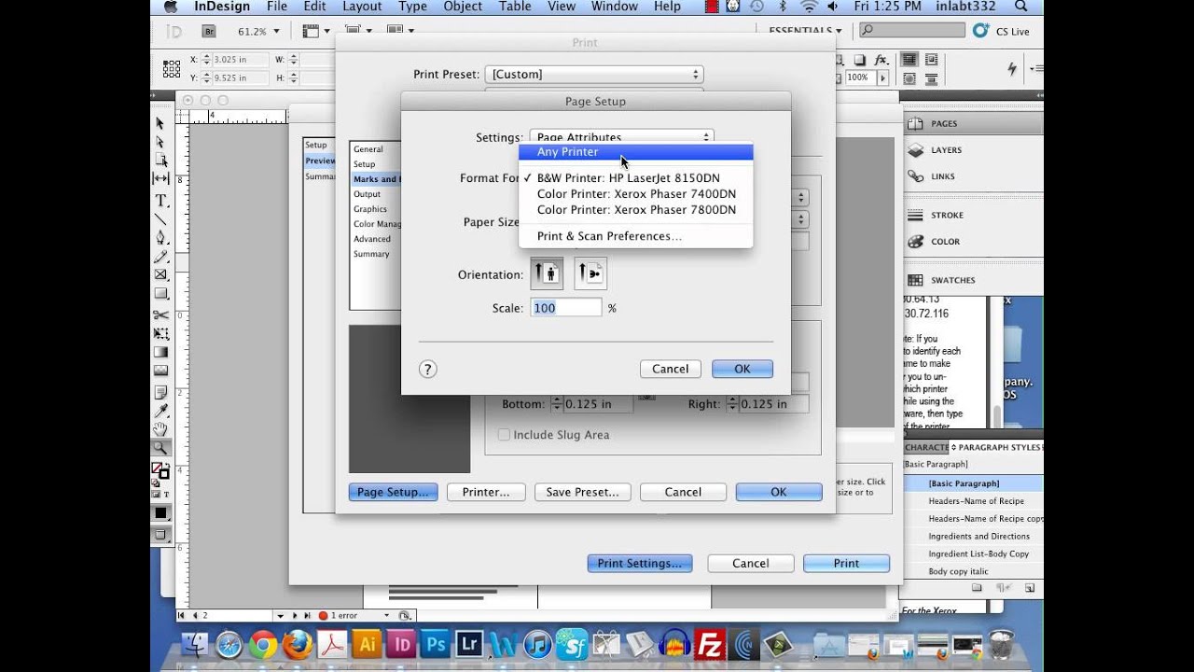Select the Pencil tool
1194x672 pixels.
[x=160, y=257]
